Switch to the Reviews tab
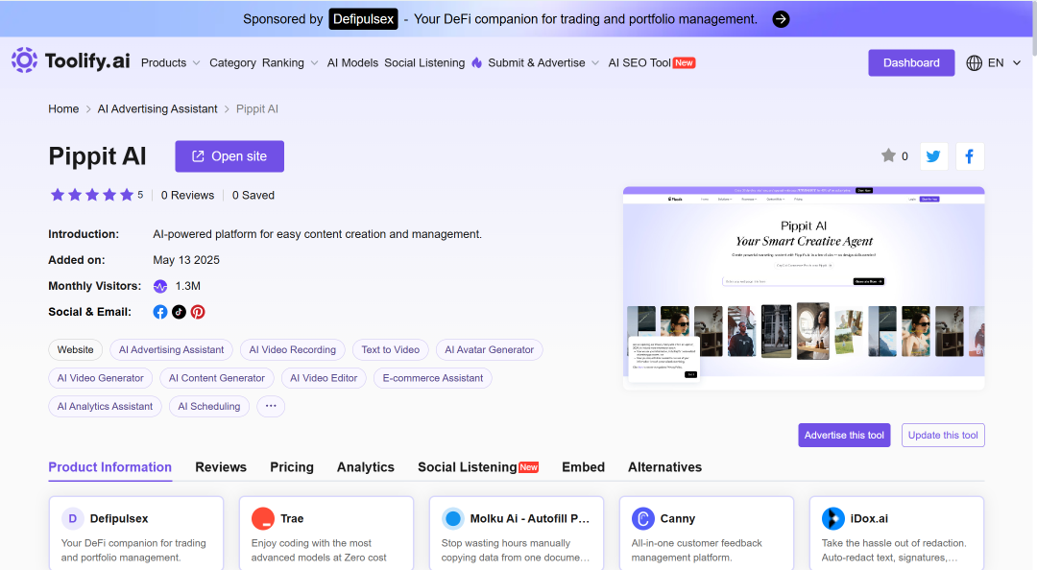Image resolution: width=1037 pixels, height=570 pixels. coord(221,467)
